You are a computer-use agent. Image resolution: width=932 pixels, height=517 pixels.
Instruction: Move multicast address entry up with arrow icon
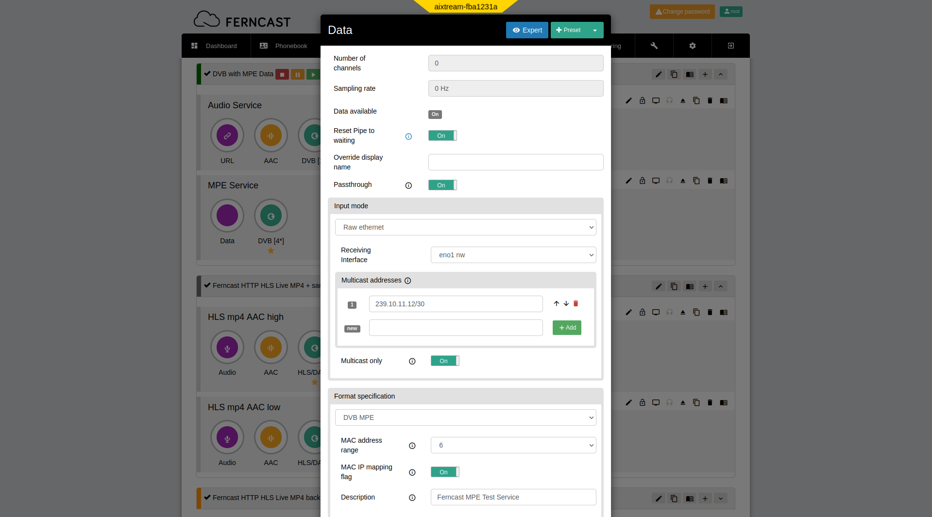tap(556, 303)
